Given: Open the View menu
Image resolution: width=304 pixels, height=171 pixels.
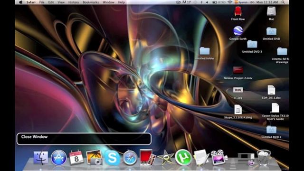Looking at the screenshot, I should point(61,2).
